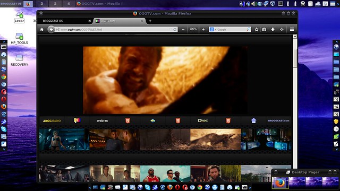Bookmark this page with the star icon
340x191 pixels.
click(x=257, y=30)
